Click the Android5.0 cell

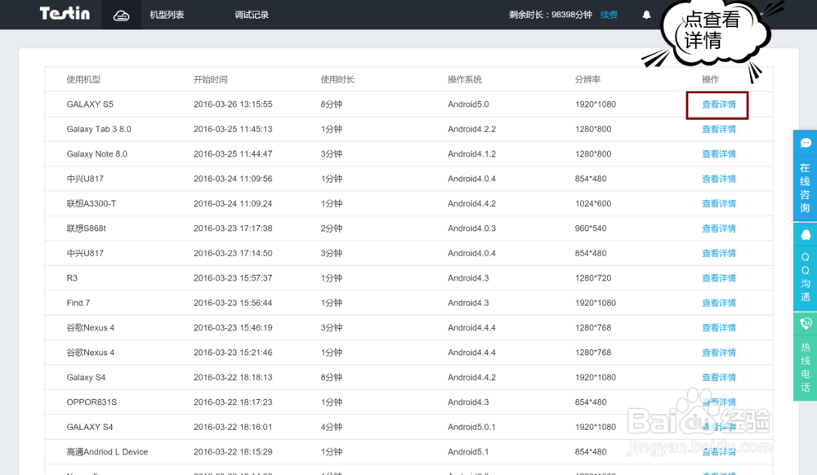468,104
